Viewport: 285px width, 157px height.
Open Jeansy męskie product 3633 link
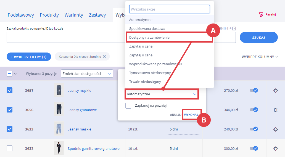coord(80,129)
